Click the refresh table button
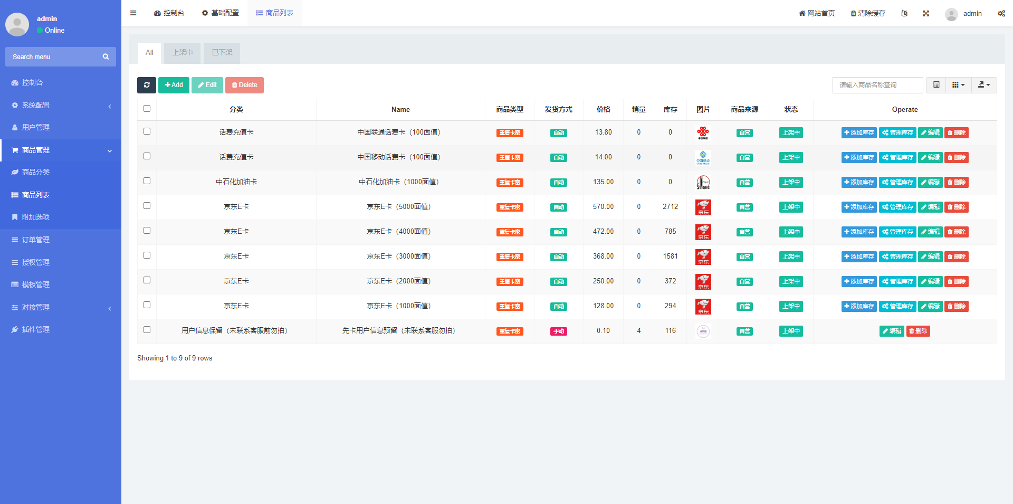The image size is (1013, 504). (147, 85)
